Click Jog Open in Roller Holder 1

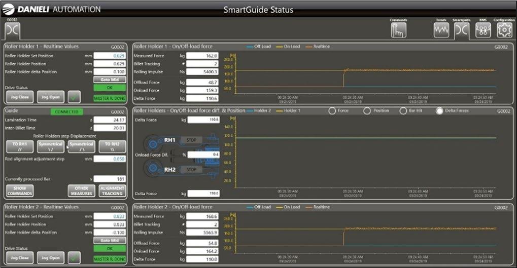[x=50, y=97]
